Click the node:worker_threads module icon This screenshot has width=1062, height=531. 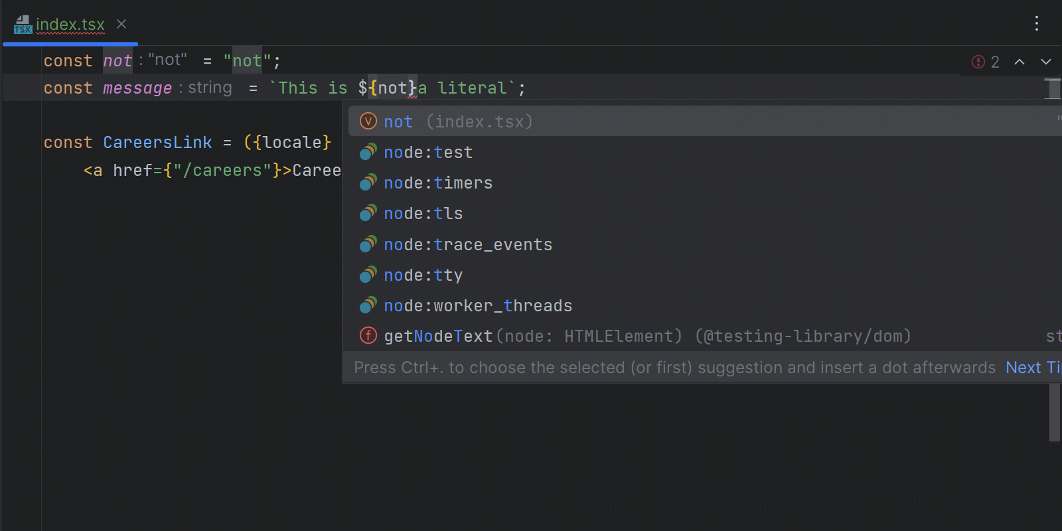pyautogui.click(x=368, y=306)
